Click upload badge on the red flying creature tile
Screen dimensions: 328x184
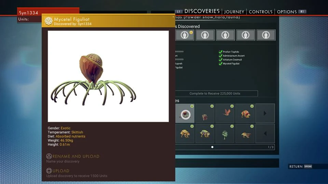(232, 106)
